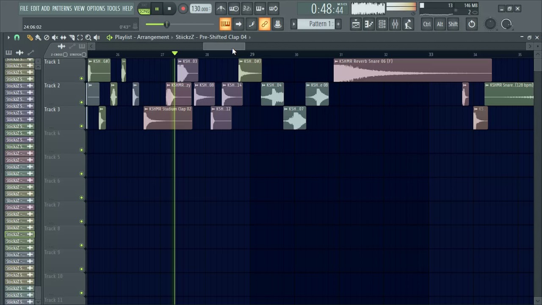Open the EDIT menu
The width and height of the screenshot is (542, 305).
(35, 8)
